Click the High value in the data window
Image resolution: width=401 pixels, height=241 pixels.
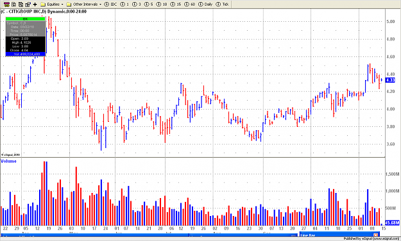tap(26, 42)
